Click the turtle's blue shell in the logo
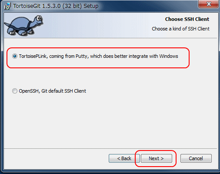220x174 pixels. pyautogui.click(x=20, y=23)
